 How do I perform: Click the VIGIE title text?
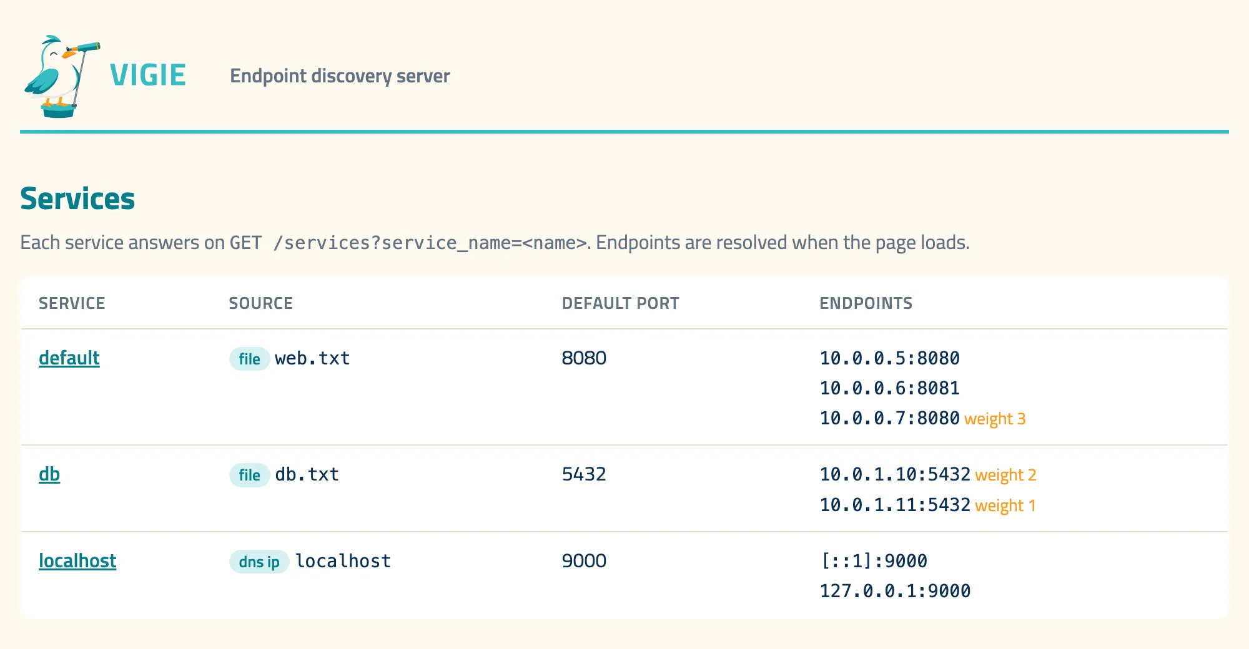click(x=148, y=76)
